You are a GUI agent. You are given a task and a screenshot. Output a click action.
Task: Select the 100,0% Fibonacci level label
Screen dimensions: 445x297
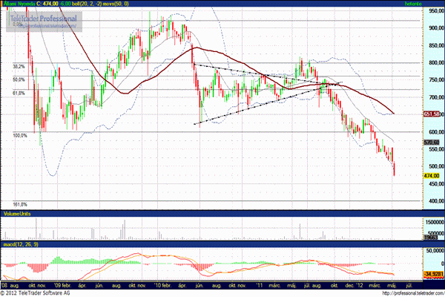coord(20,136)
